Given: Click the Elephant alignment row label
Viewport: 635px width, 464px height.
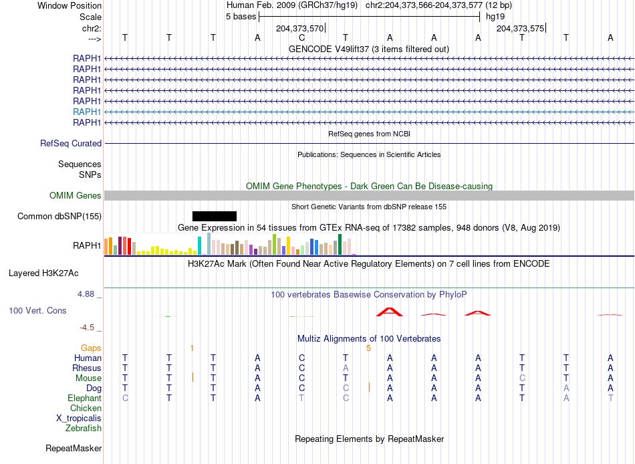Looking at the screenshot, I should (85, 398).
